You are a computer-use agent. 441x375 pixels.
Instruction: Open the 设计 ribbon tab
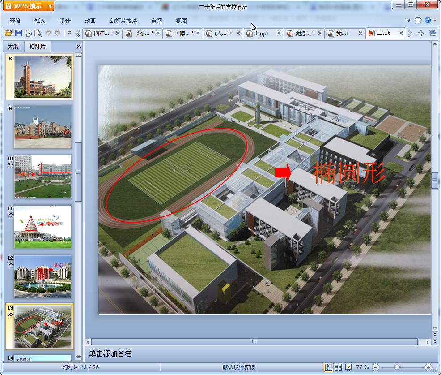click(65, 21)
